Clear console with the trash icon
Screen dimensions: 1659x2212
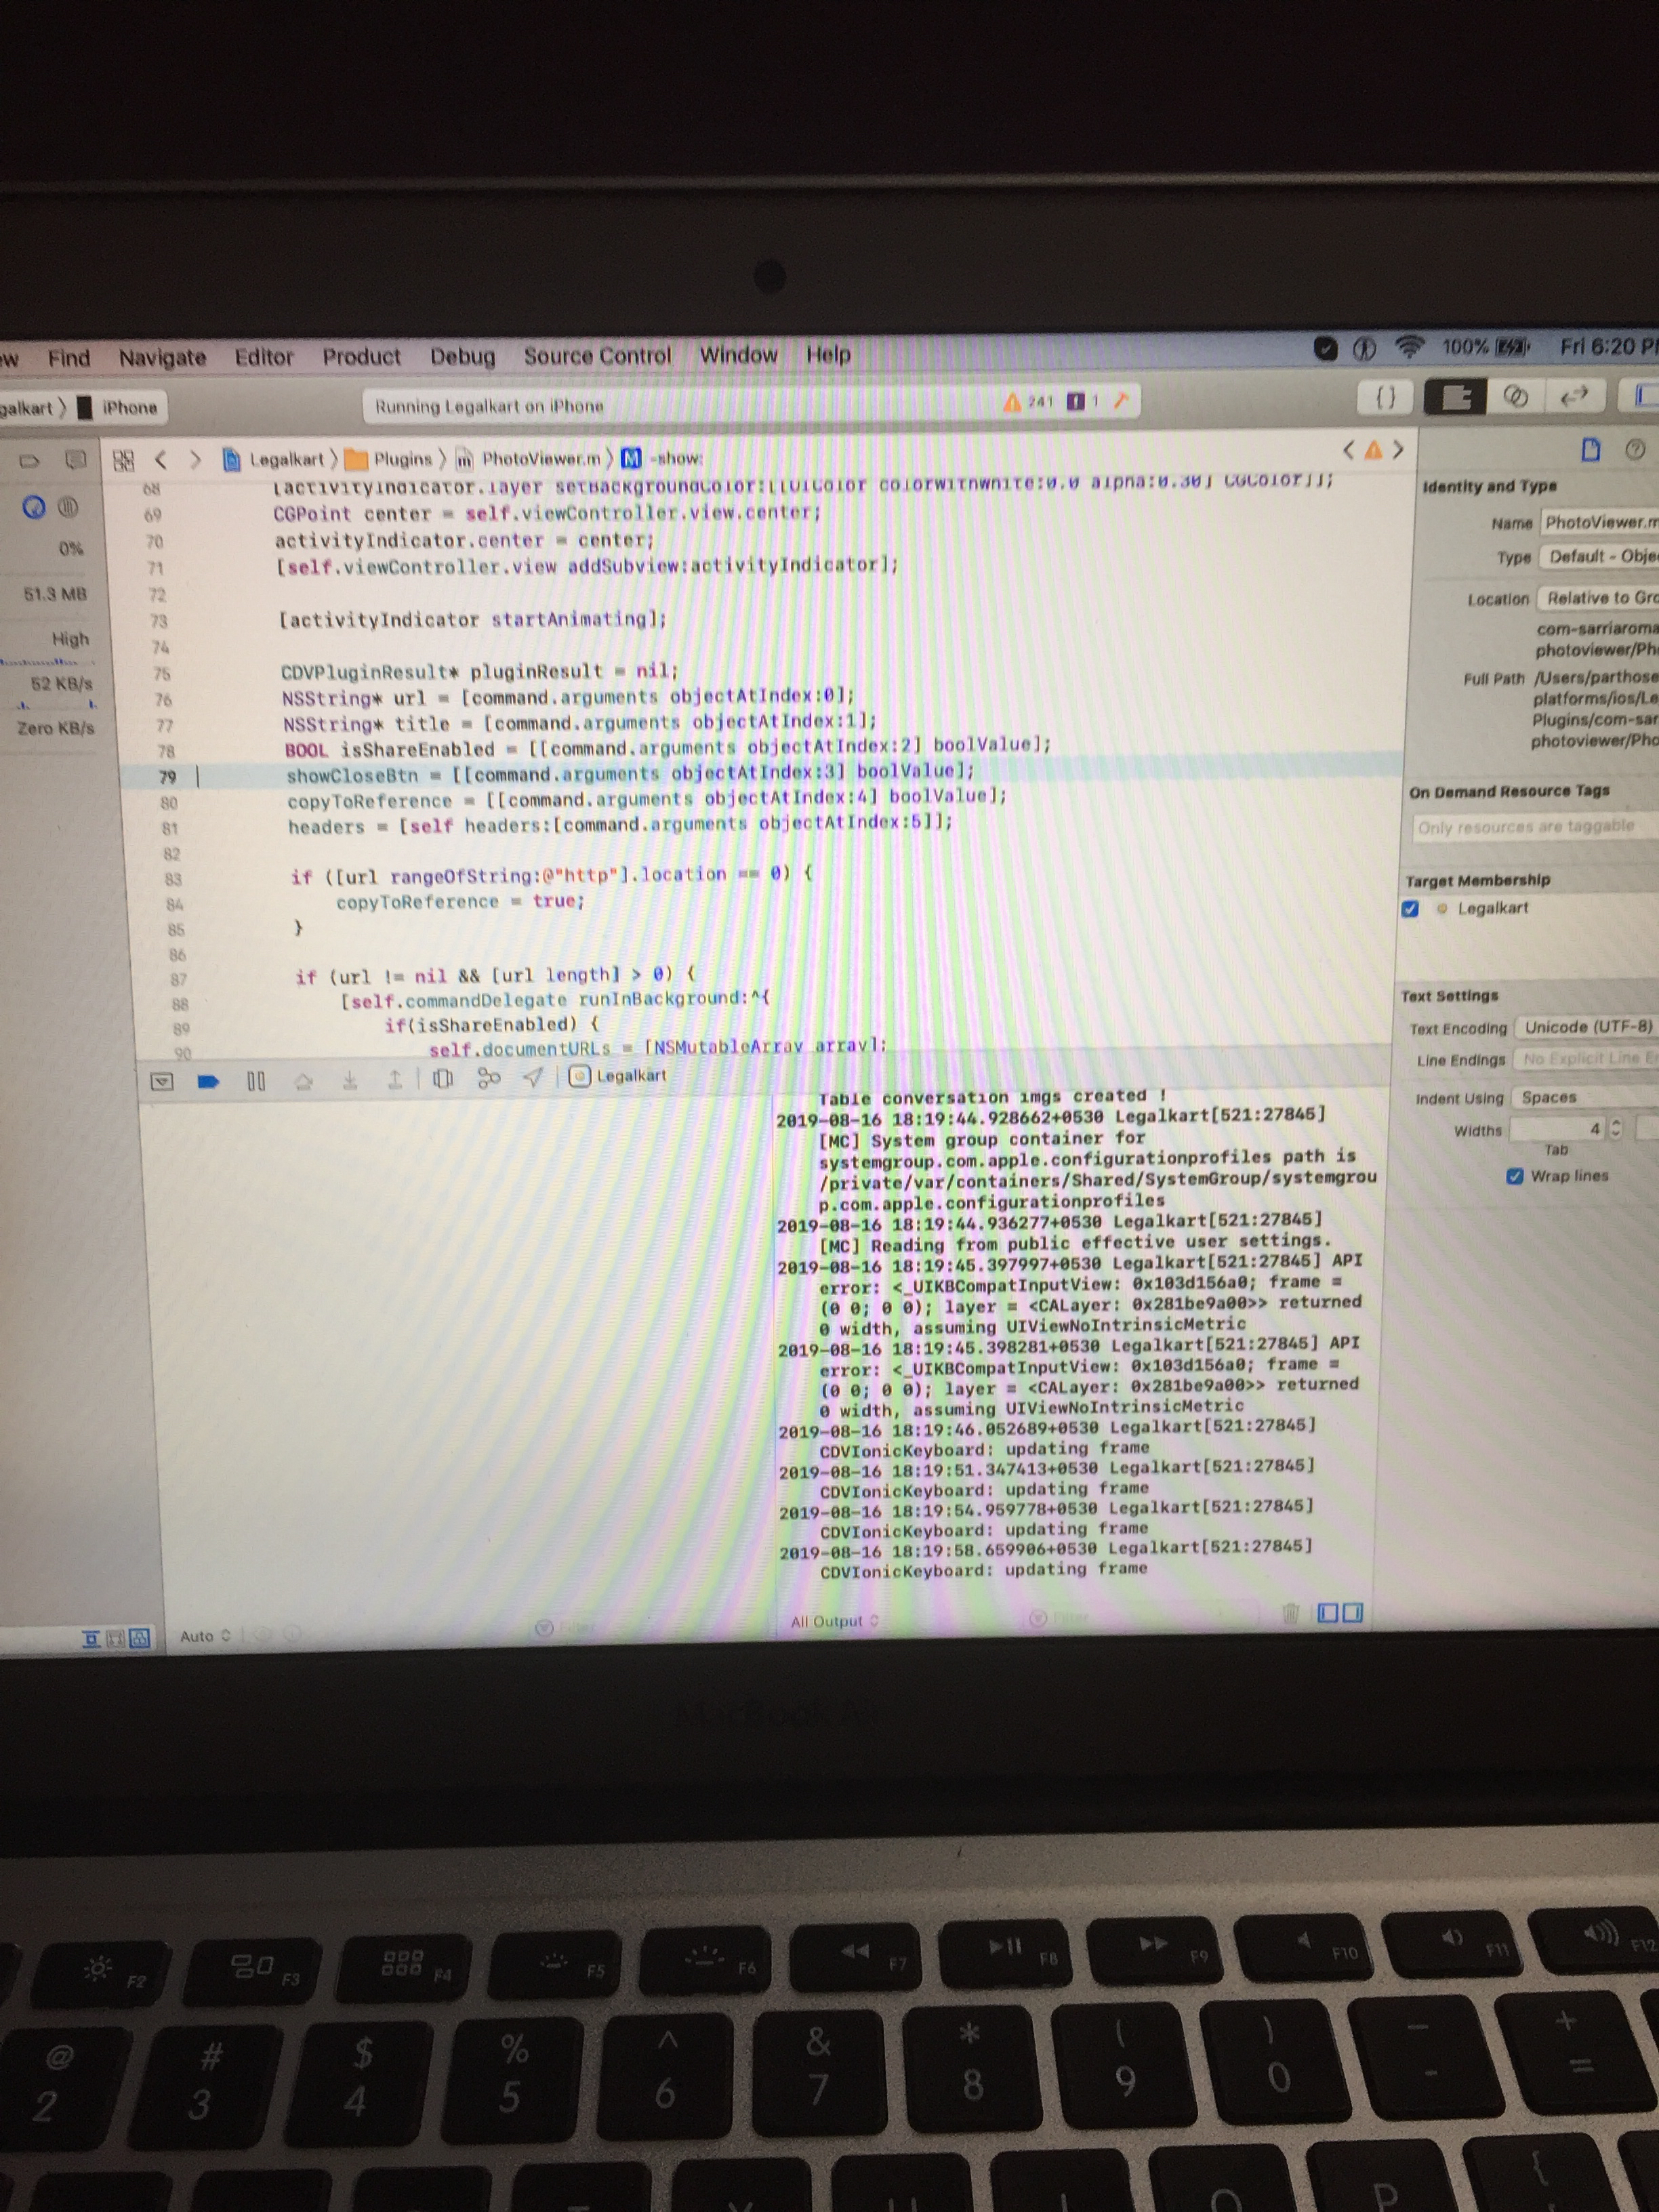1290,1612
